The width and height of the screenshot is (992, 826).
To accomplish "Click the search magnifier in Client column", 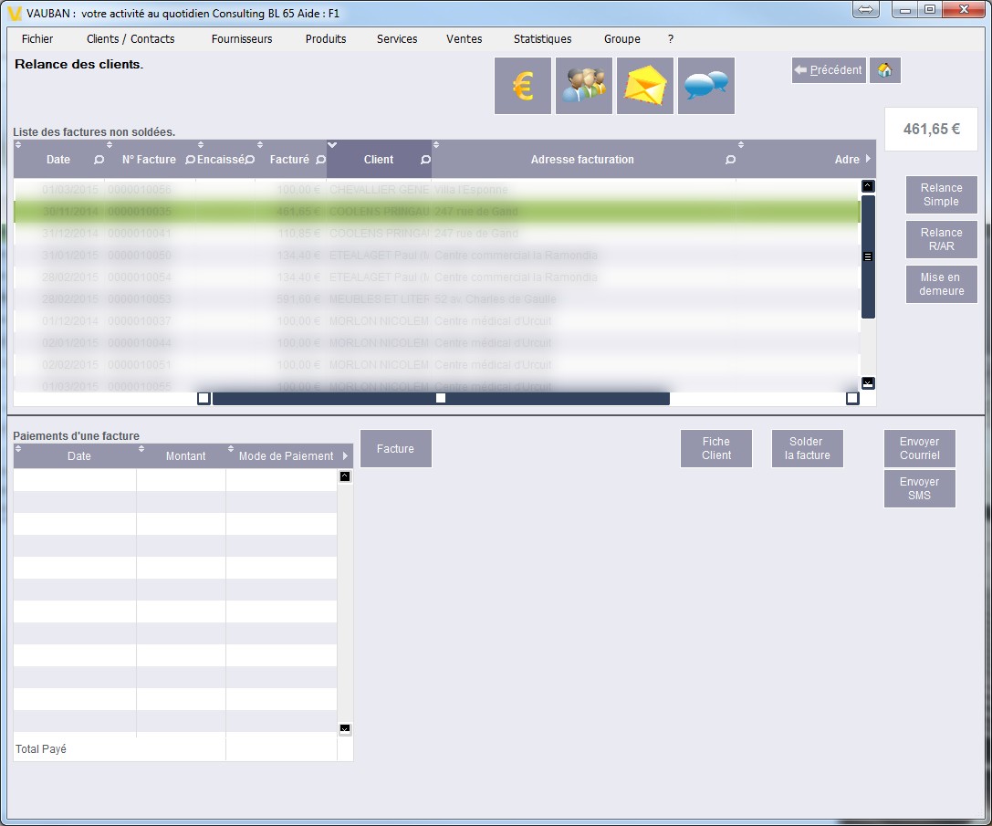I will (x=425, y=160).
